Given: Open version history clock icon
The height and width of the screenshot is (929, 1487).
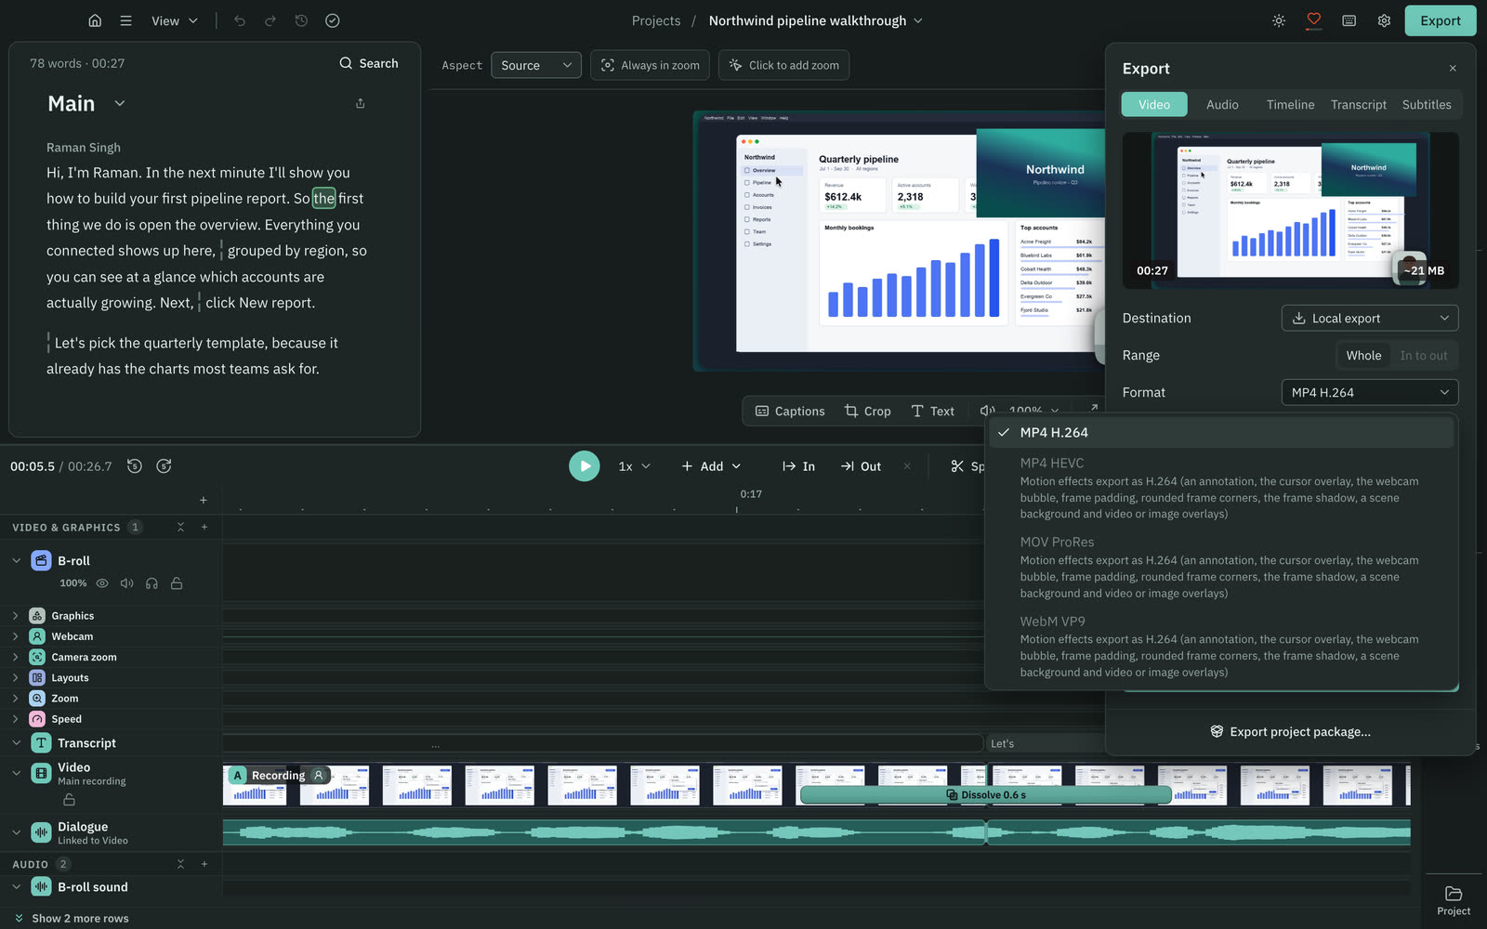Looking at the screenshot, I should [x=301, y=20].
